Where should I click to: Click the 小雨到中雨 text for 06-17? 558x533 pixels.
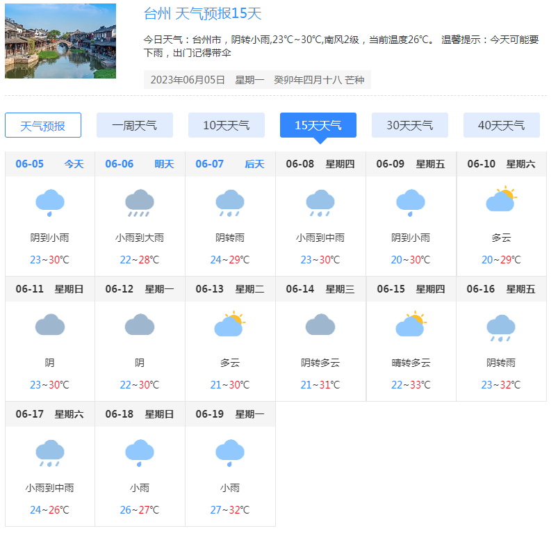coord(50,488)
